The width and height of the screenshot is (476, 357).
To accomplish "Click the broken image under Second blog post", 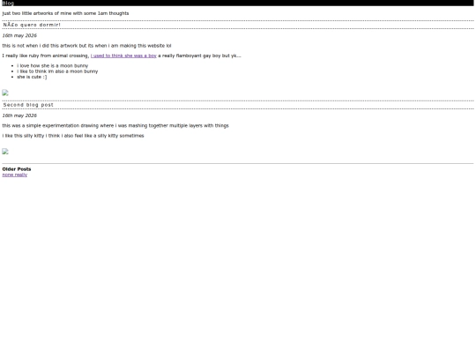I will tap(5, 152).
